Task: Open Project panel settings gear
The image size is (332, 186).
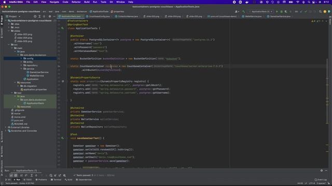Action: pos(50,16)
